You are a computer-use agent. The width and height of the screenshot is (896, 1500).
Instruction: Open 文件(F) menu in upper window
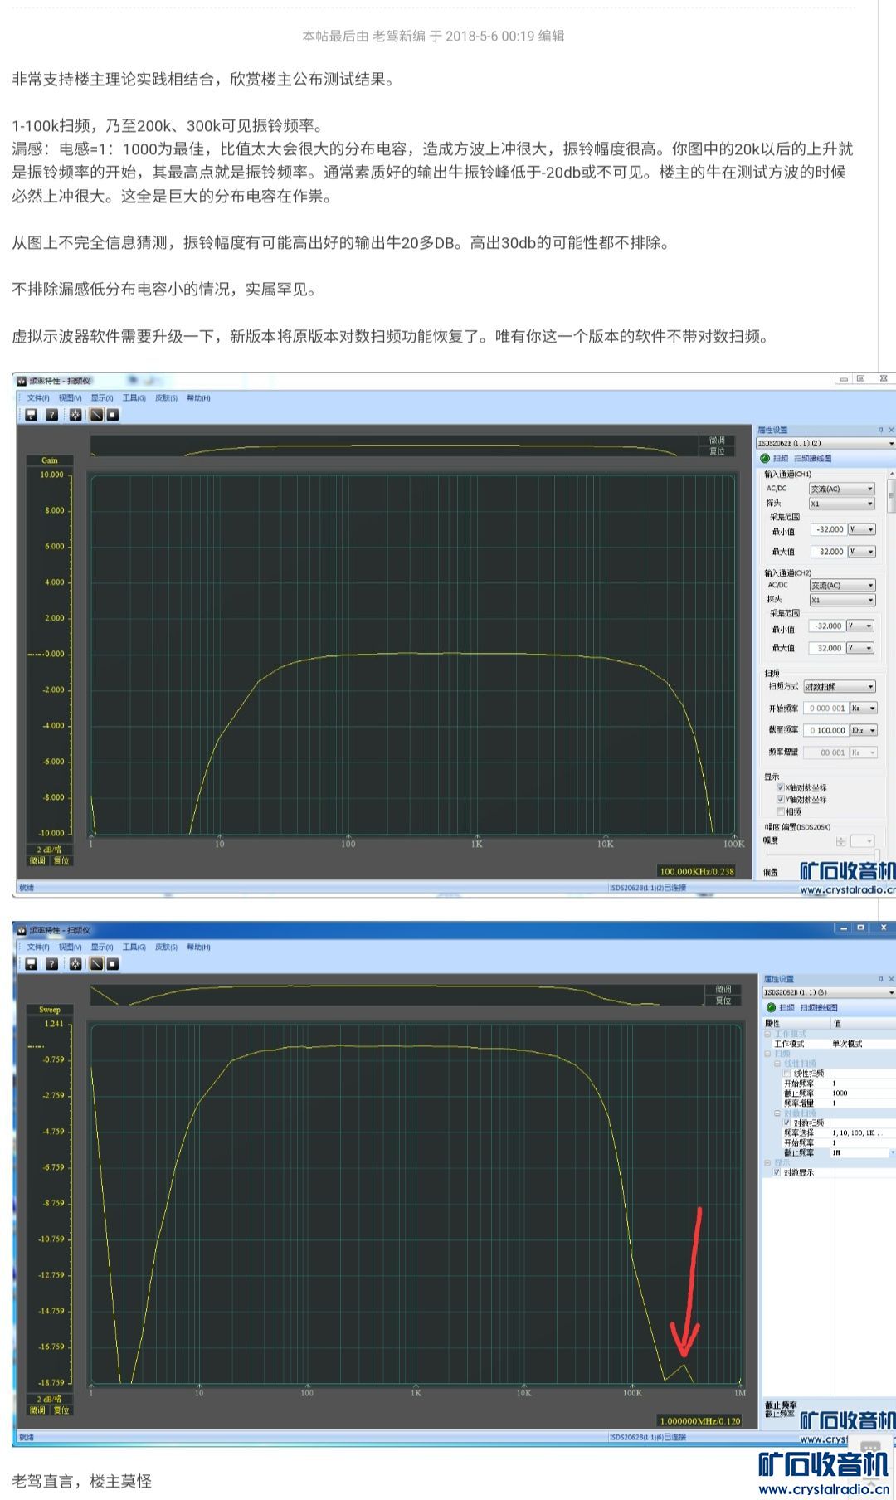click(x=38, y=398)
